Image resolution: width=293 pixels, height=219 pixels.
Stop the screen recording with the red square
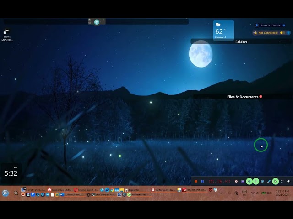(x=196, y=181)
